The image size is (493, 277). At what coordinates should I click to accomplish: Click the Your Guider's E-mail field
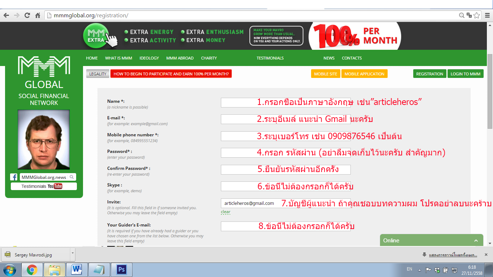(x=285, y=226)
